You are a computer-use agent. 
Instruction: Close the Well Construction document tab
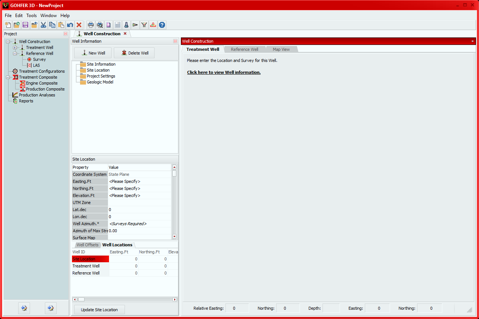coord(125,33)
